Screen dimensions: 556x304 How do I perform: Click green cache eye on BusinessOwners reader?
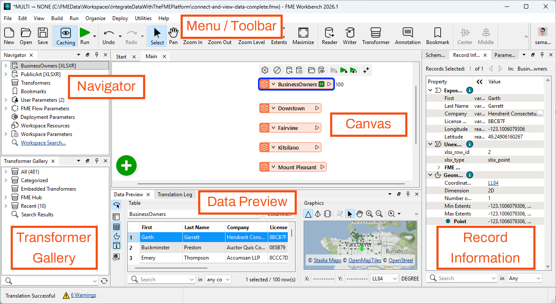(321, 84)
